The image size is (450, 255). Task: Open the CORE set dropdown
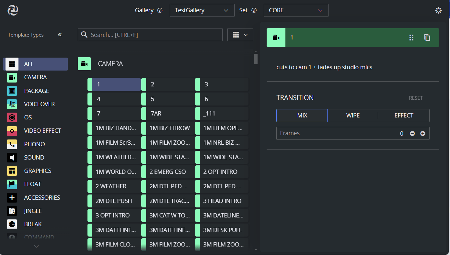tap(296, 10)
